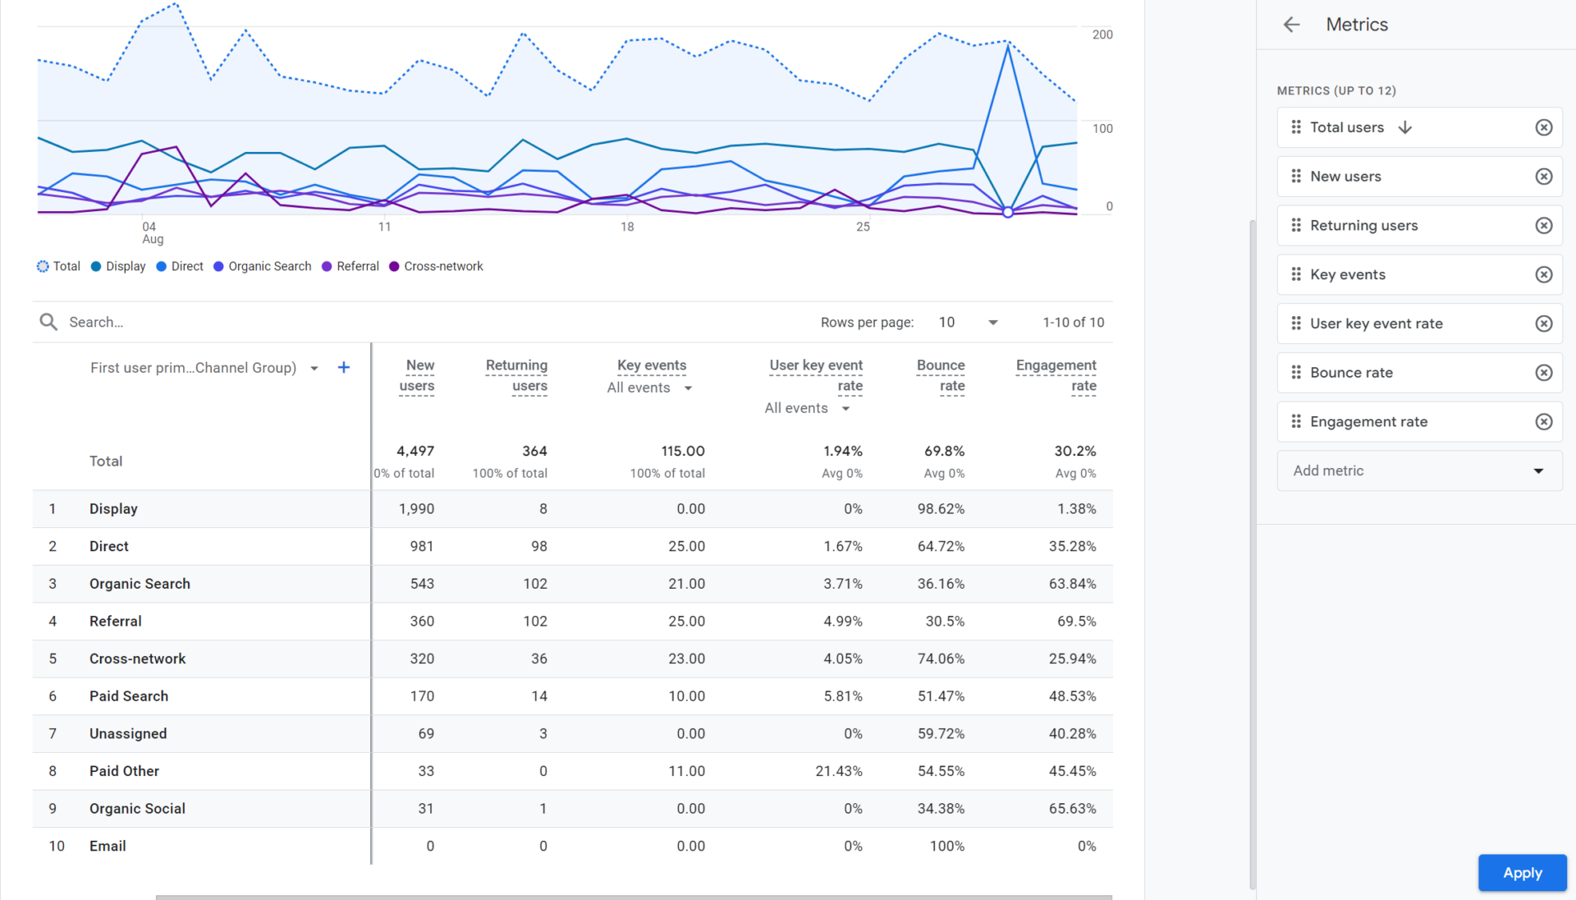Click the plus icon to add a dimension
Screen dimensions: 1576x900
(344, 367)
